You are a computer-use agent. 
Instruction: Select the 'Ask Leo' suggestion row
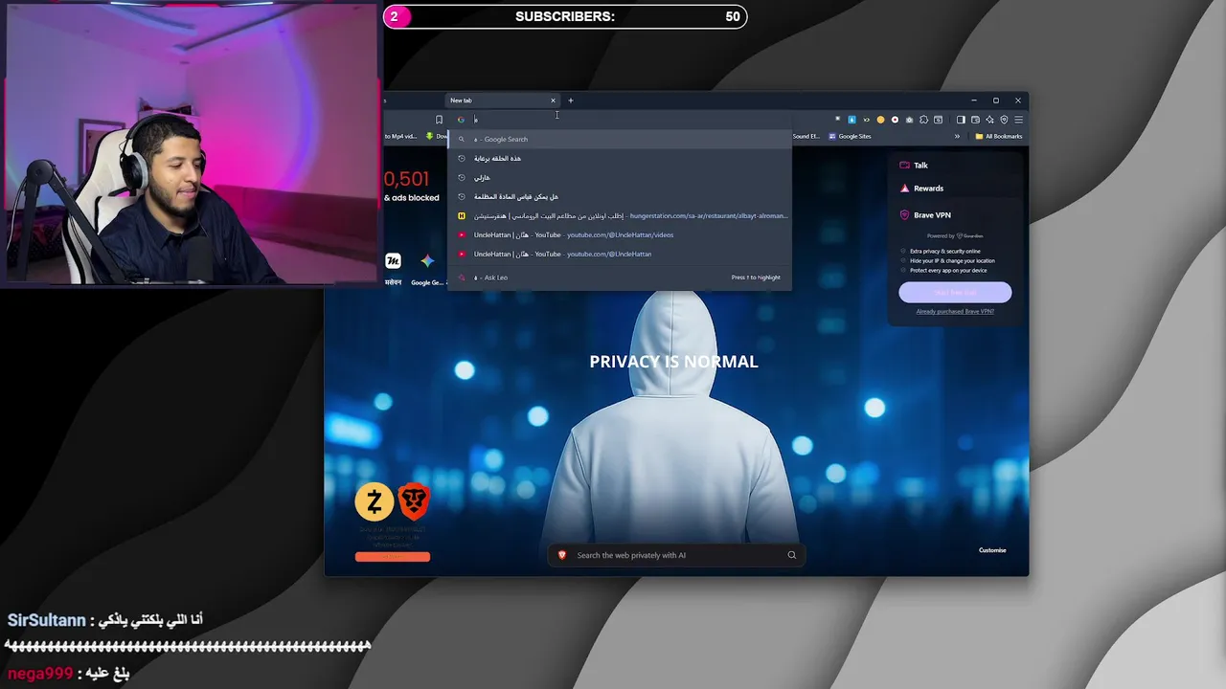tap(620, 278)
